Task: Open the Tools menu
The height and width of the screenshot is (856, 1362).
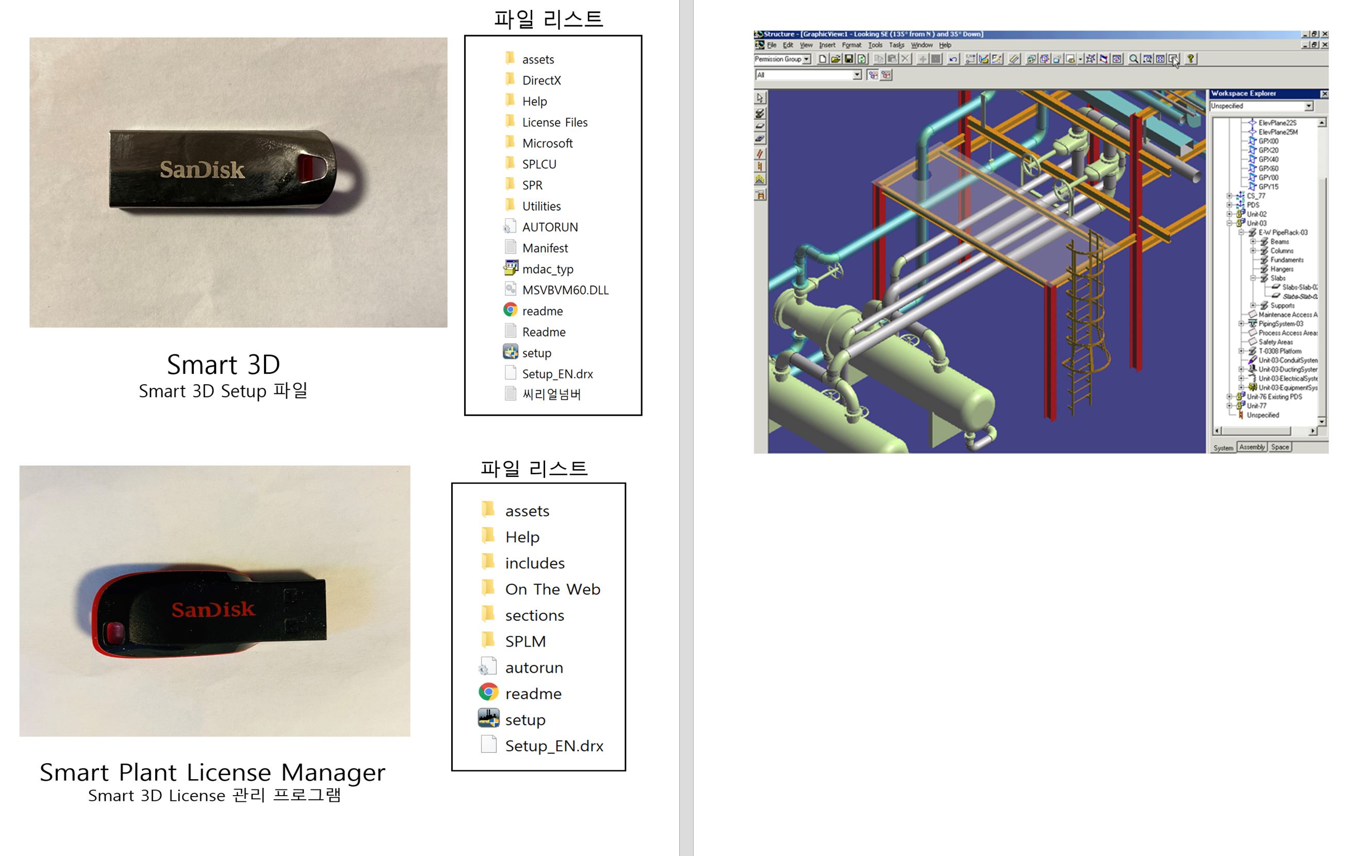Action: coord(875,45)
